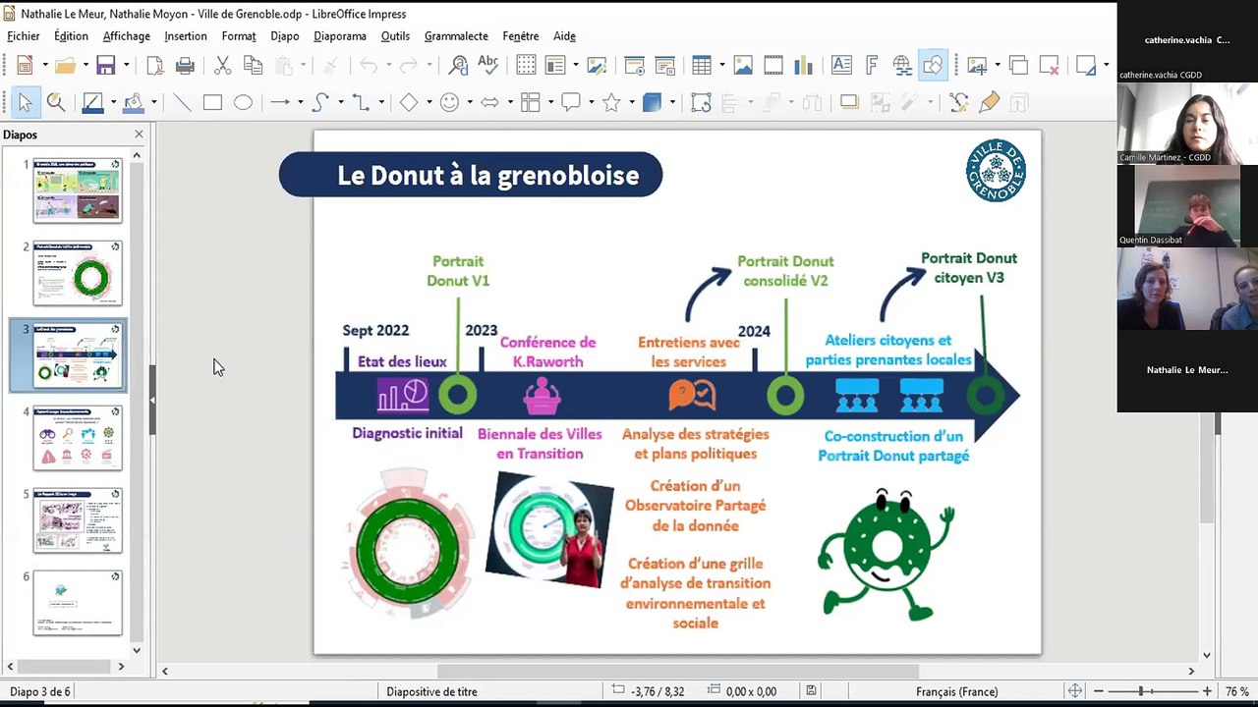Click Français (France) language in status bar
This screenshot has width=1258, height=707.
pos(956,691)
